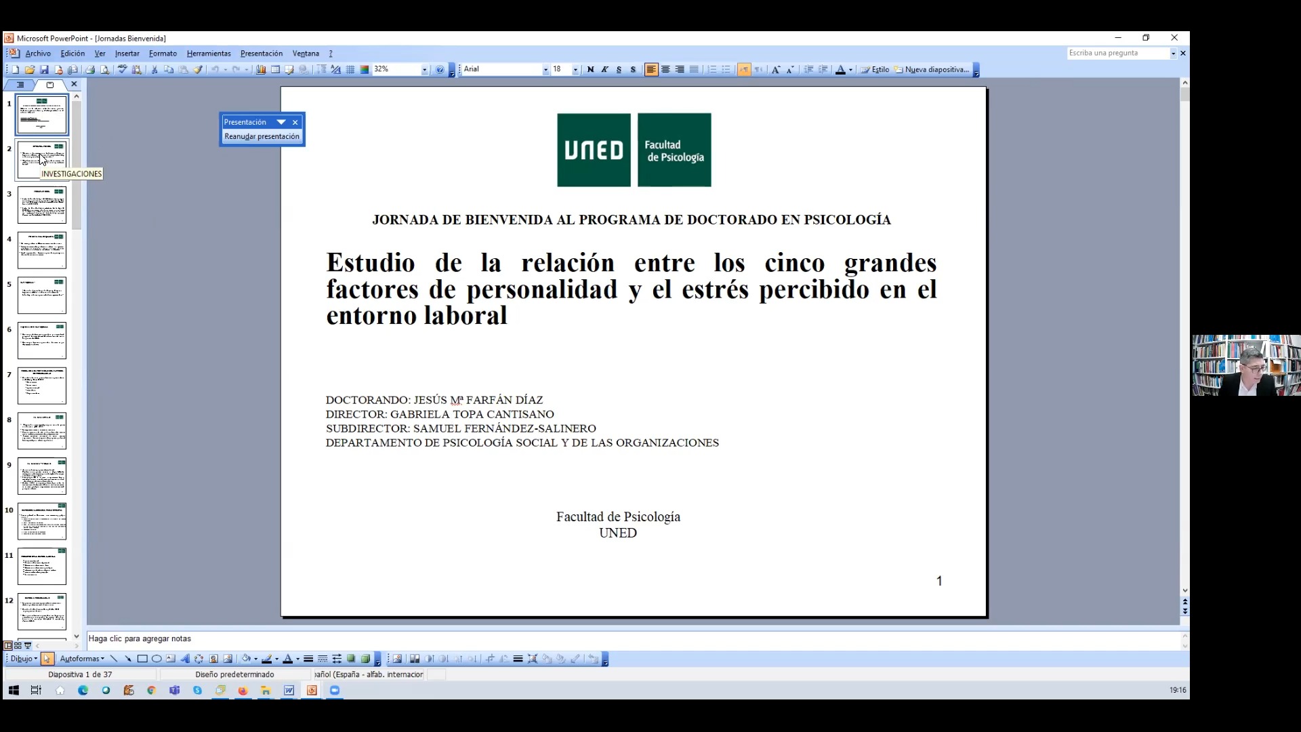Select the Oval shape tool
This screenshot has height=732, width=1301.
[x=157, y=659]
